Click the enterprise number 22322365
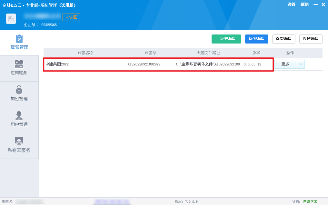Viewport: 328px width, 205px height. 49,25
